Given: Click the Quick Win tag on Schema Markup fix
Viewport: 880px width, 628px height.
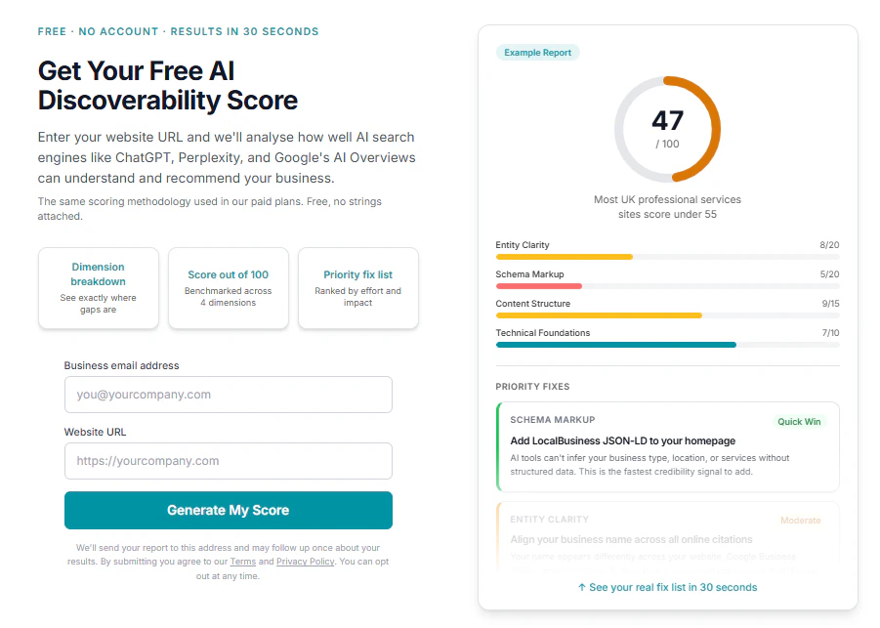Looking at the screenshot, I should point(799,421).
